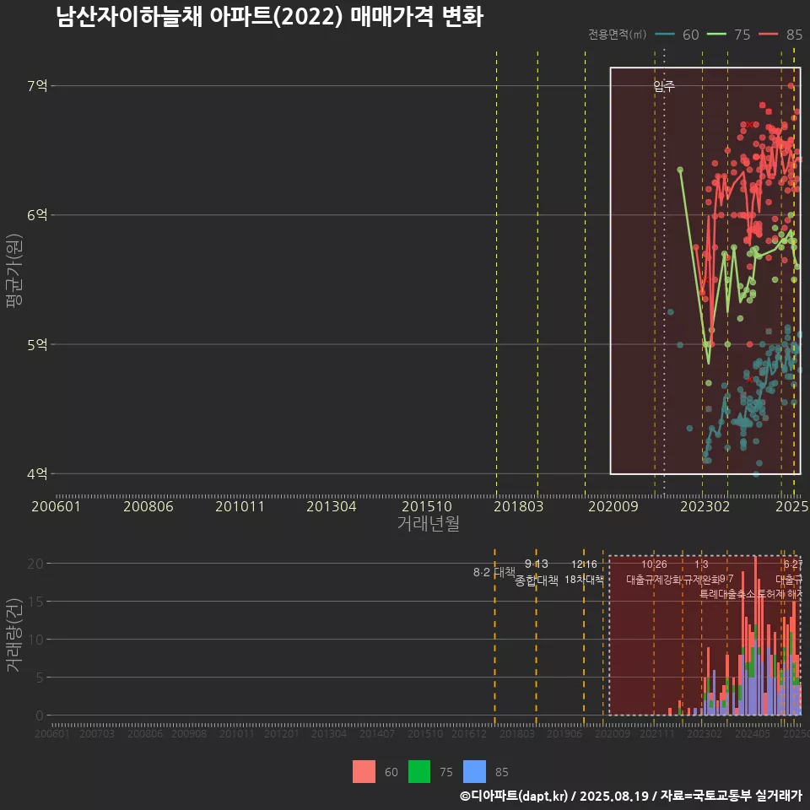Select 202111 on the volume chart axis

point(657,733)
